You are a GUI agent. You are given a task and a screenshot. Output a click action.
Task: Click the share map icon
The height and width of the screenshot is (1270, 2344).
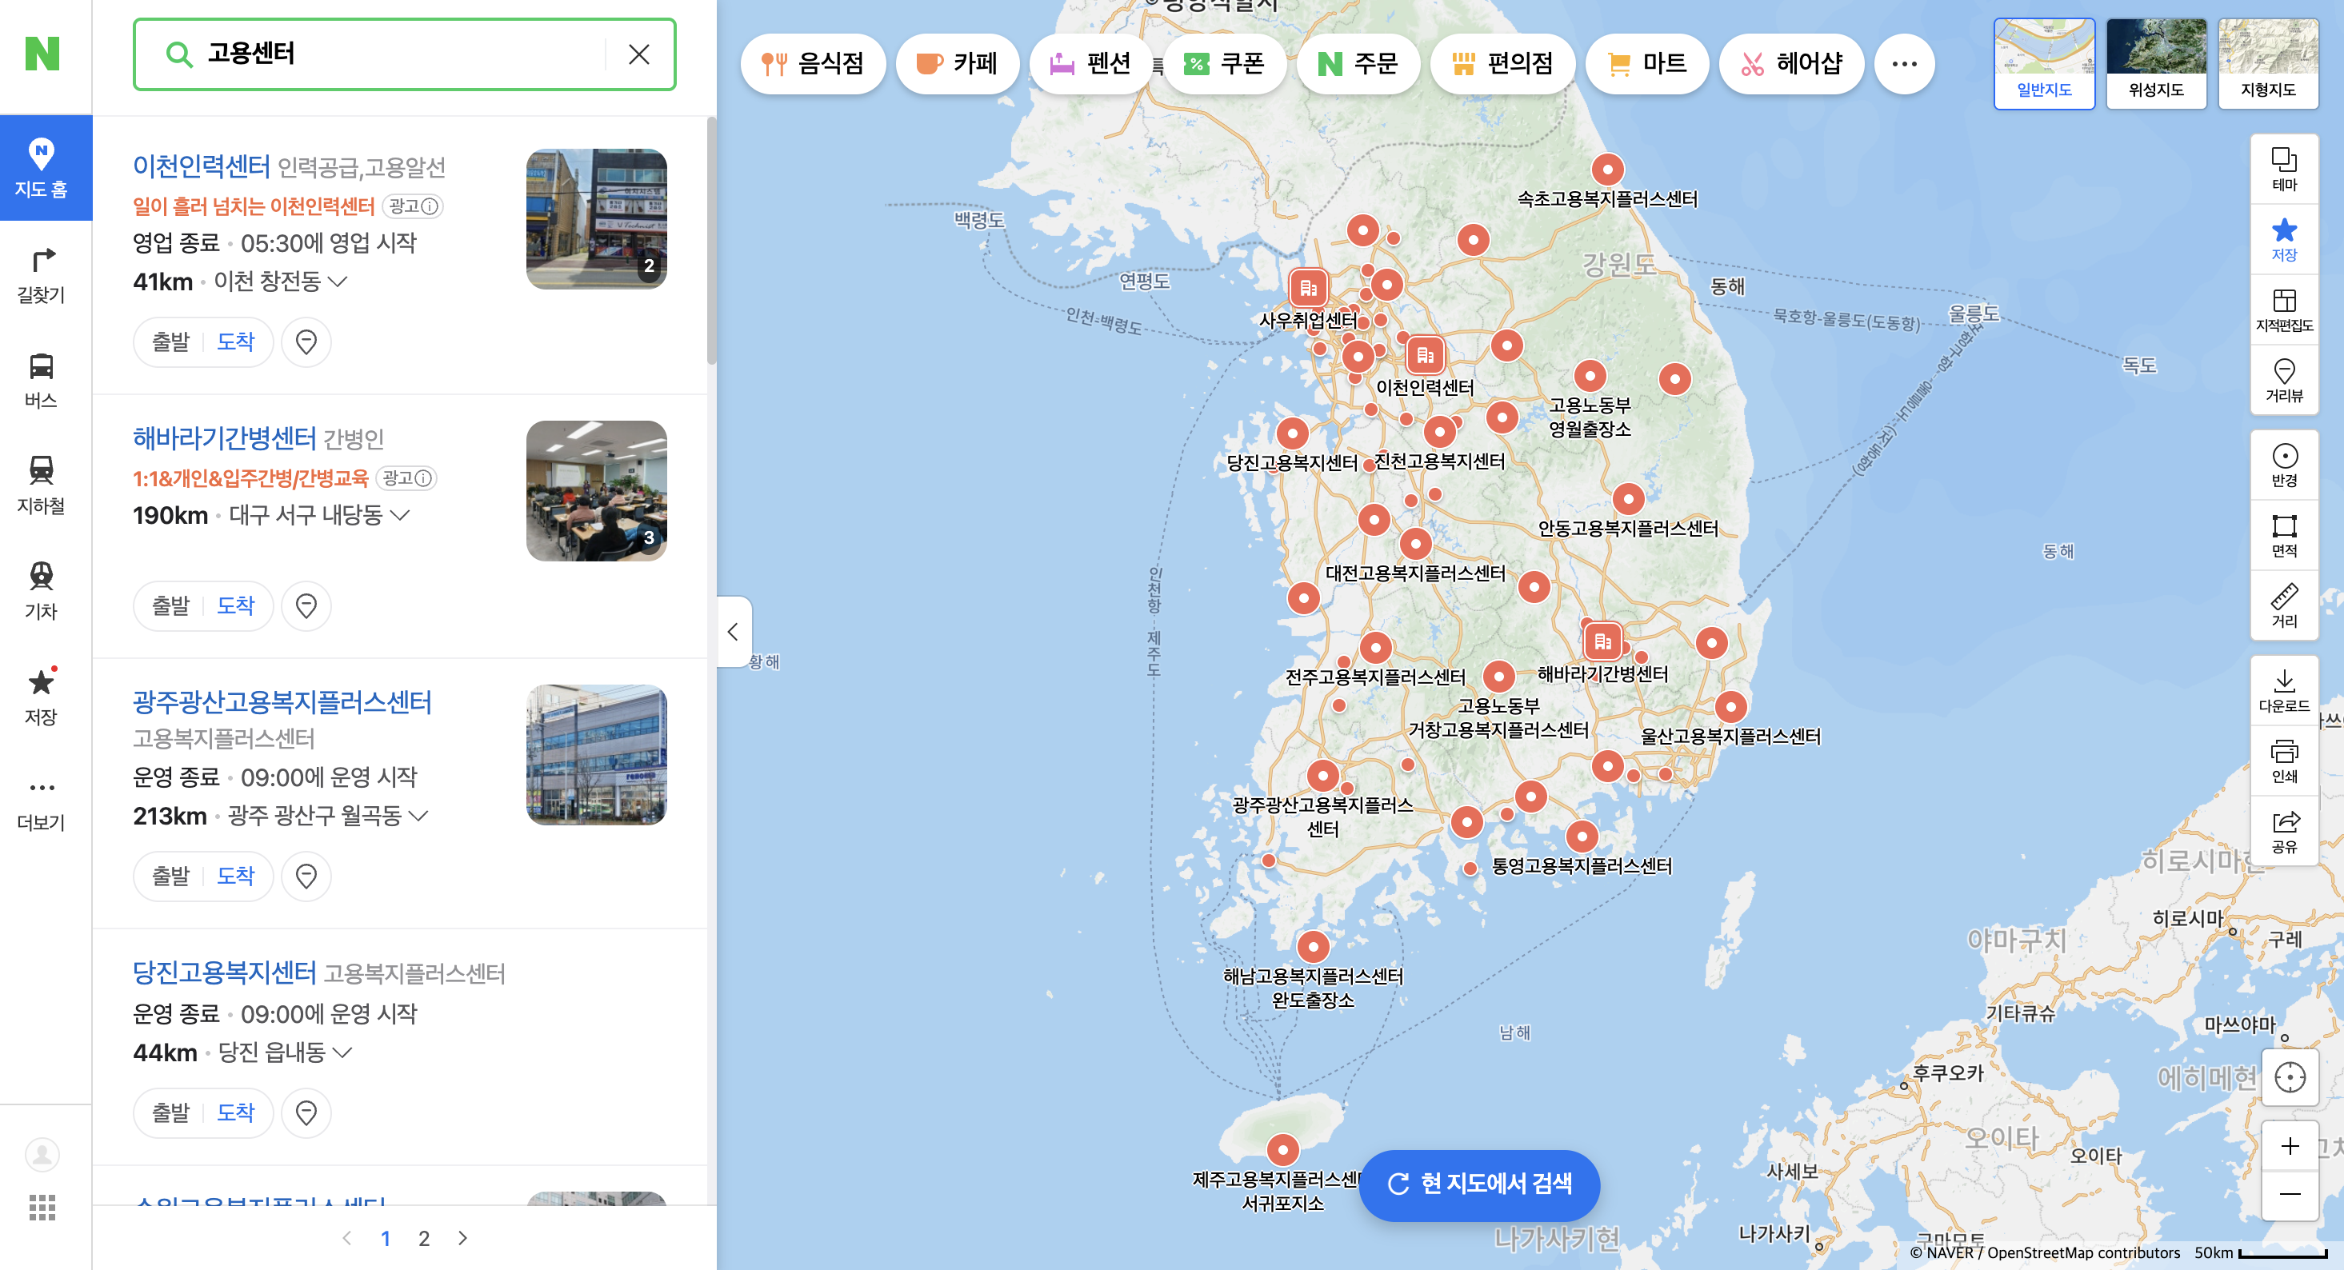point(2284,831)
